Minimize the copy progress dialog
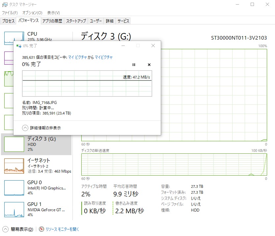275x236 pixels. pos(123,46)
